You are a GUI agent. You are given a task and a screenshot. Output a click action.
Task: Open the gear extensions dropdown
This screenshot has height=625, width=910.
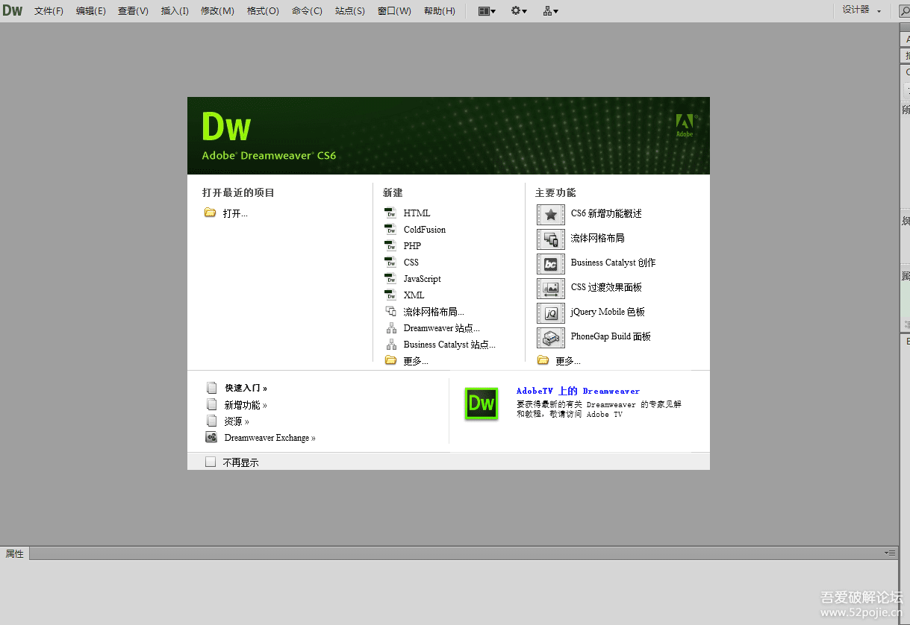[519, 11]
